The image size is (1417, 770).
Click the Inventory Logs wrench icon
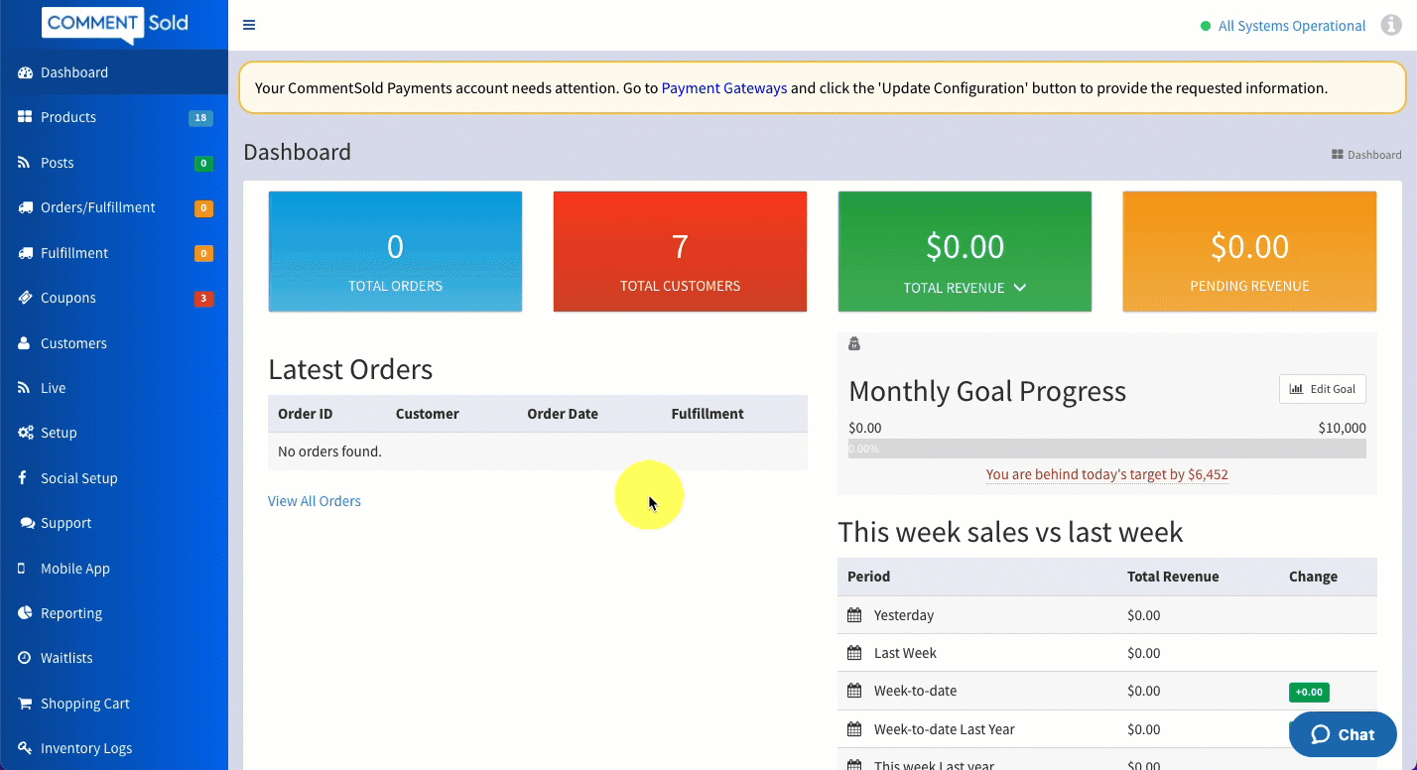(x=25, y=748)
